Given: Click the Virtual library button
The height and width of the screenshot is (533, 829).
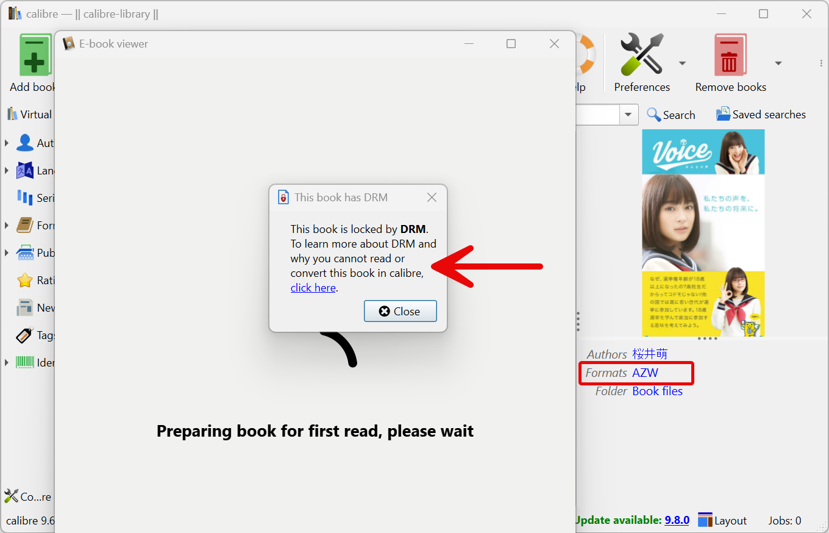Looking at the screenshot, I should coord(29,114).
